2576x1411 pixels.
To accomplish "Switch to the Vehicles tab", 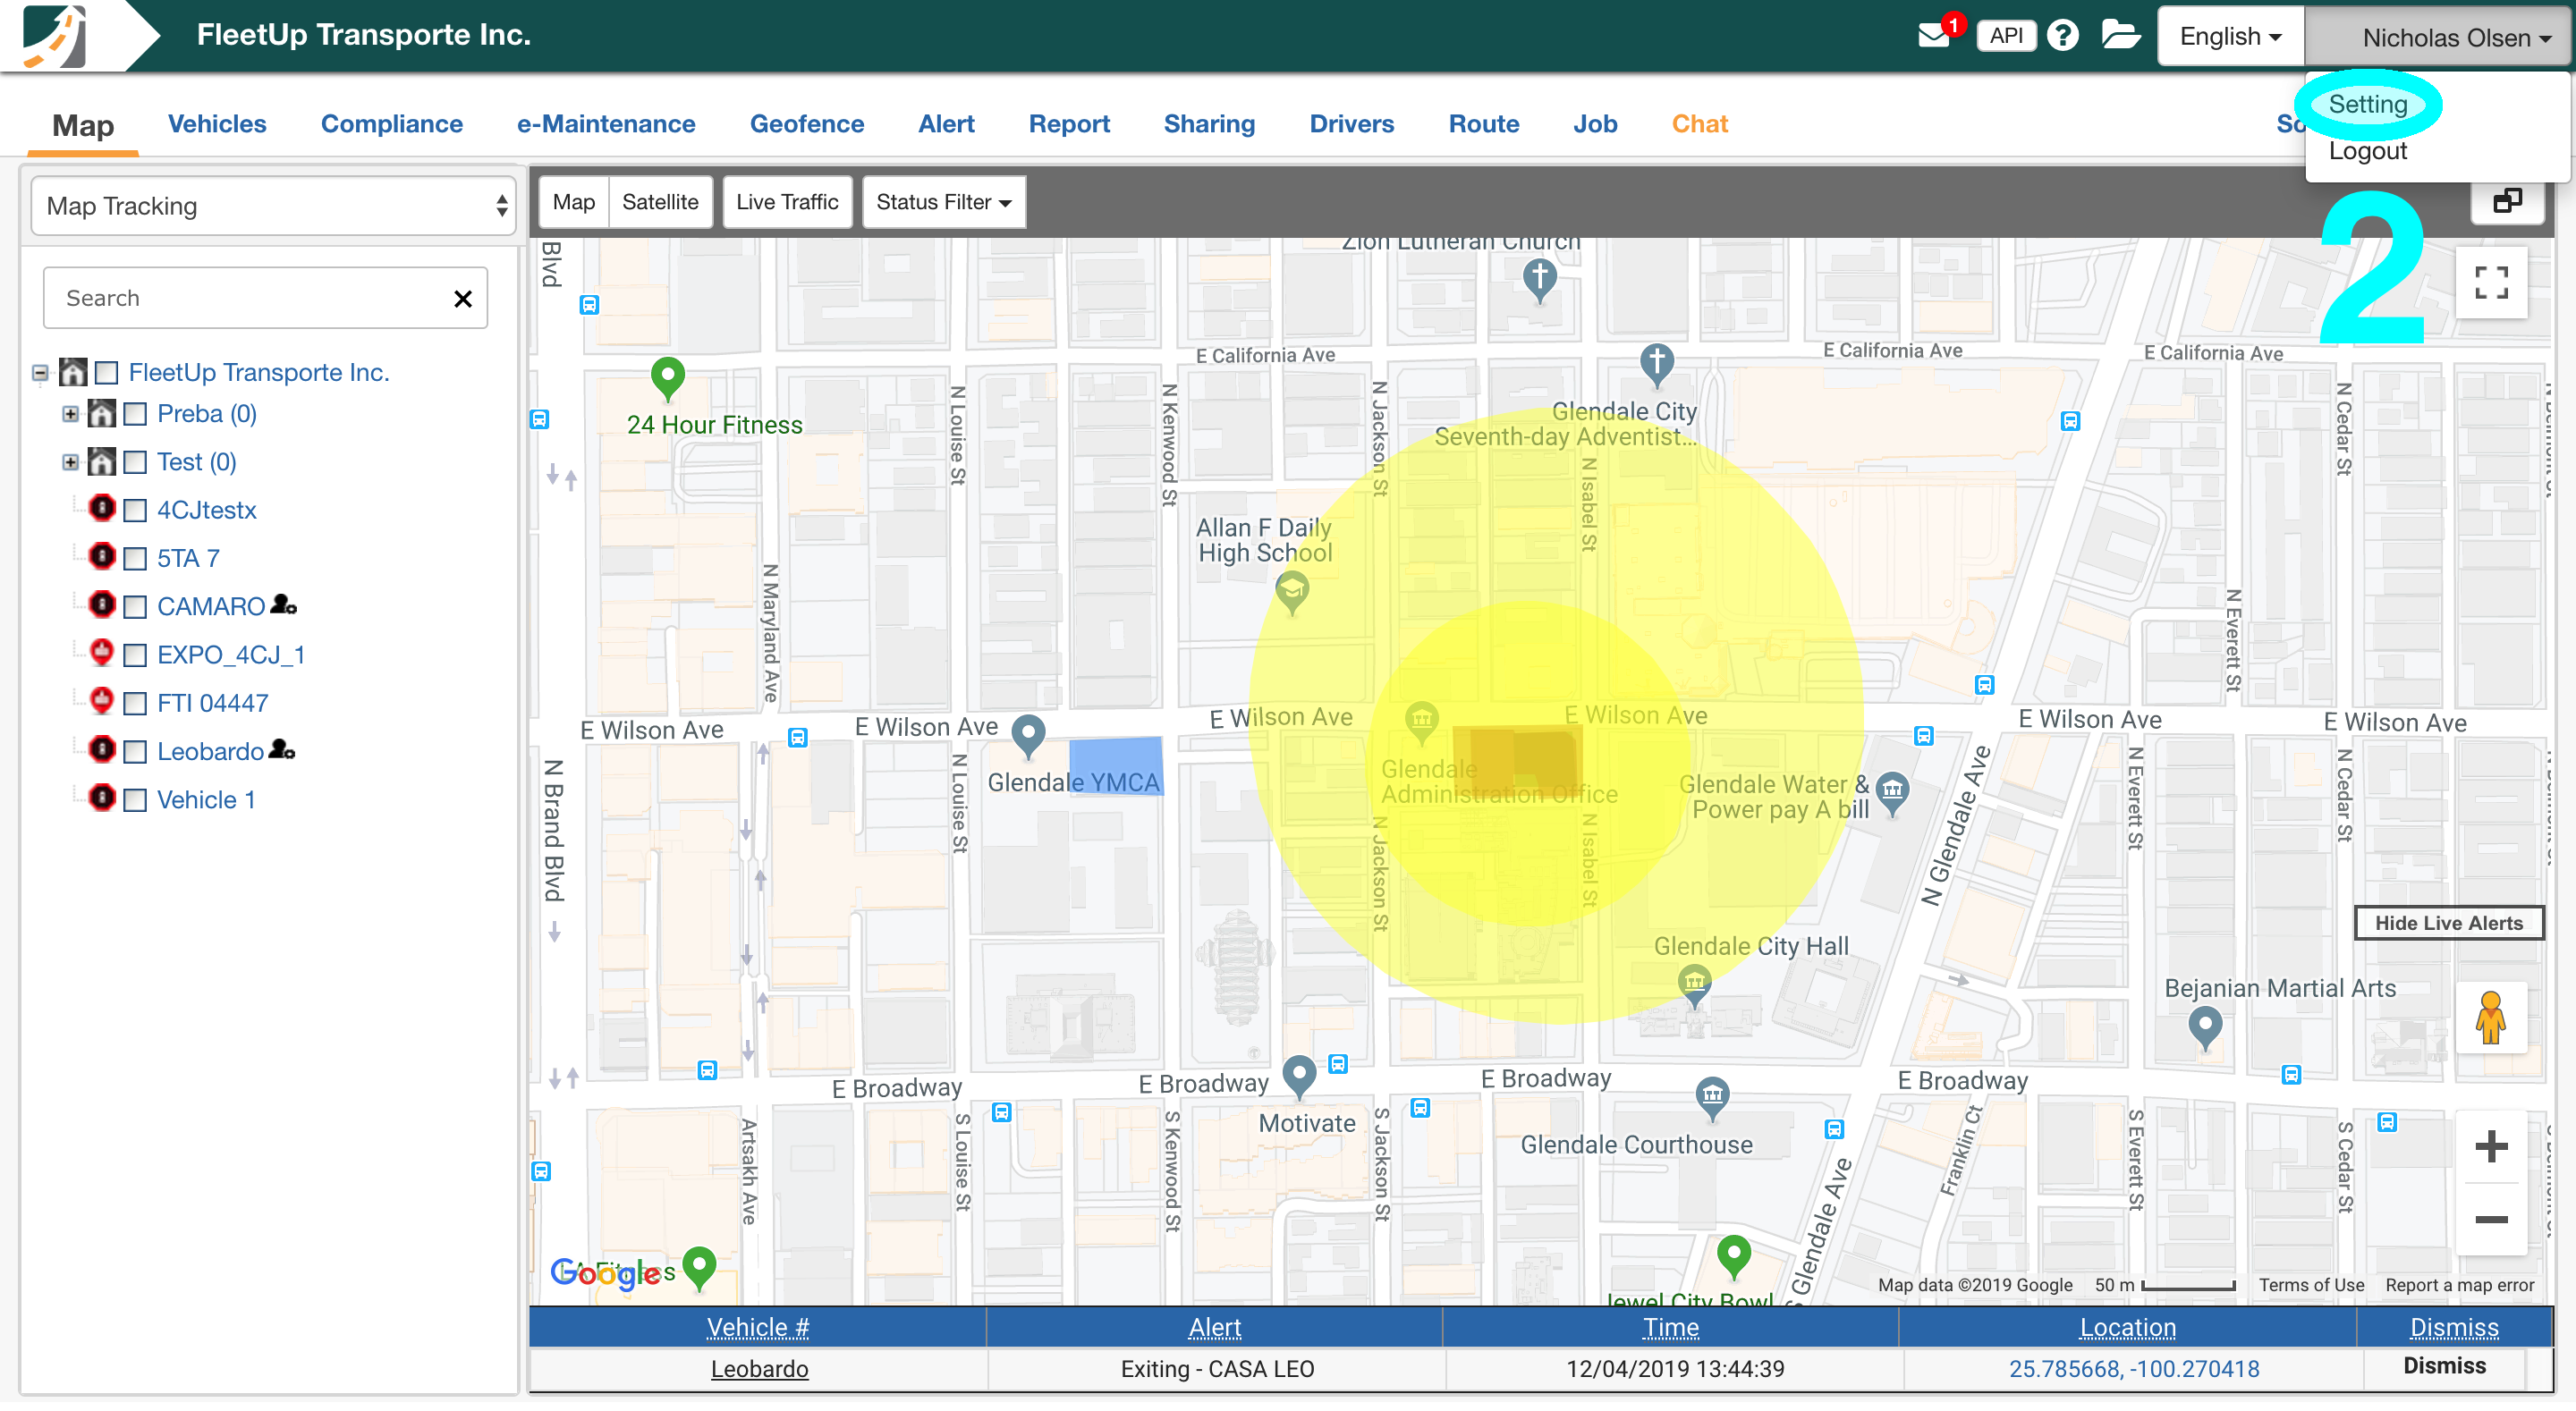I will click(217, 124).
